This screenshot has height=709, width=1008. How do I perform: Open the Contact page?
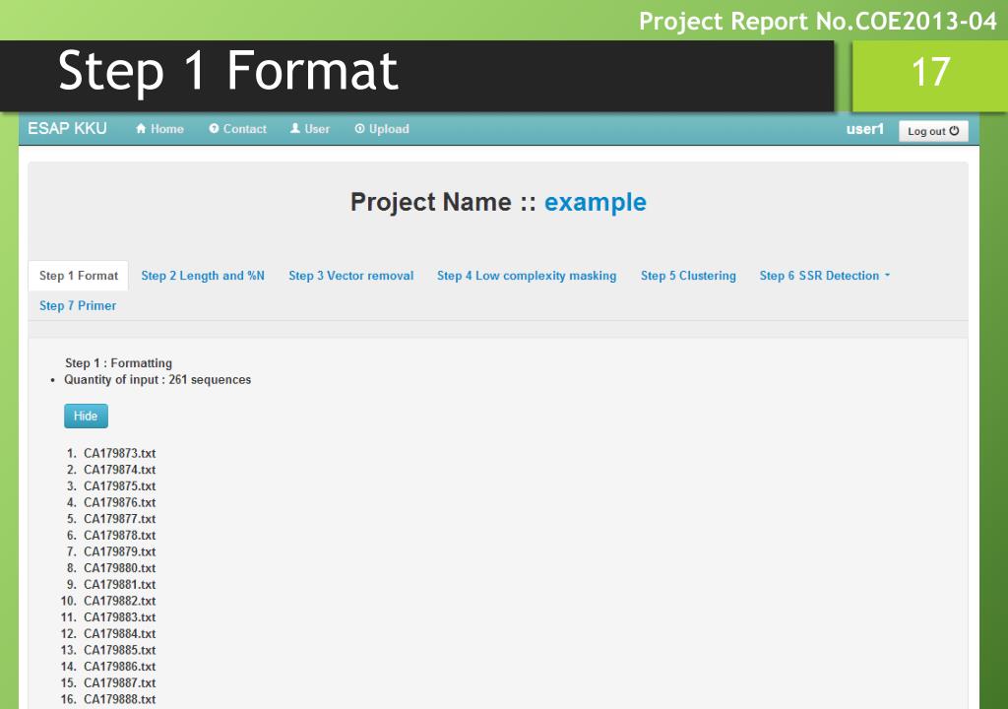tap(237, 129)
